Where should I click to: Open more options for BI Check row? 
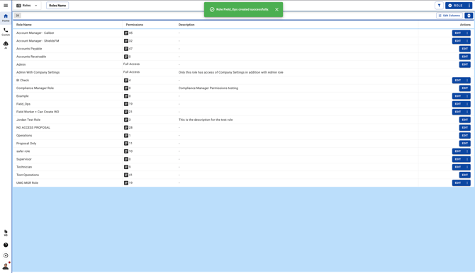(467, 80)
